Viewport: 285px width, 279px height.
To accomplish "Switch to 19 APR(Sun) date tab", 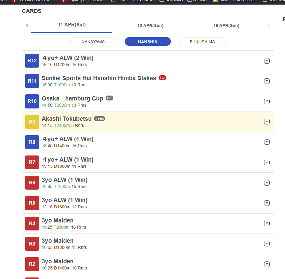I will pos(226,26).
